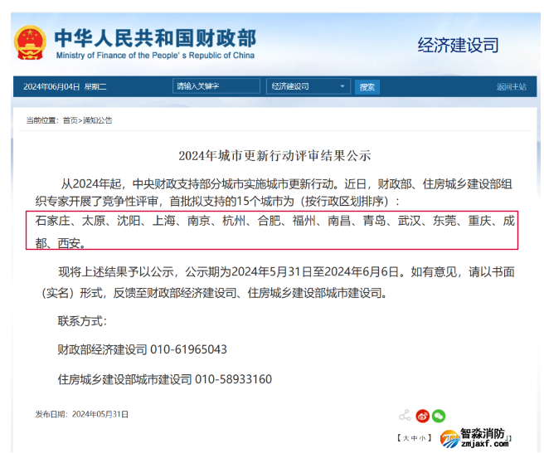Click the 经济建设司 header title
This screenshot has width=544, height=473.
pyautogui.click(x=458, y=45)
